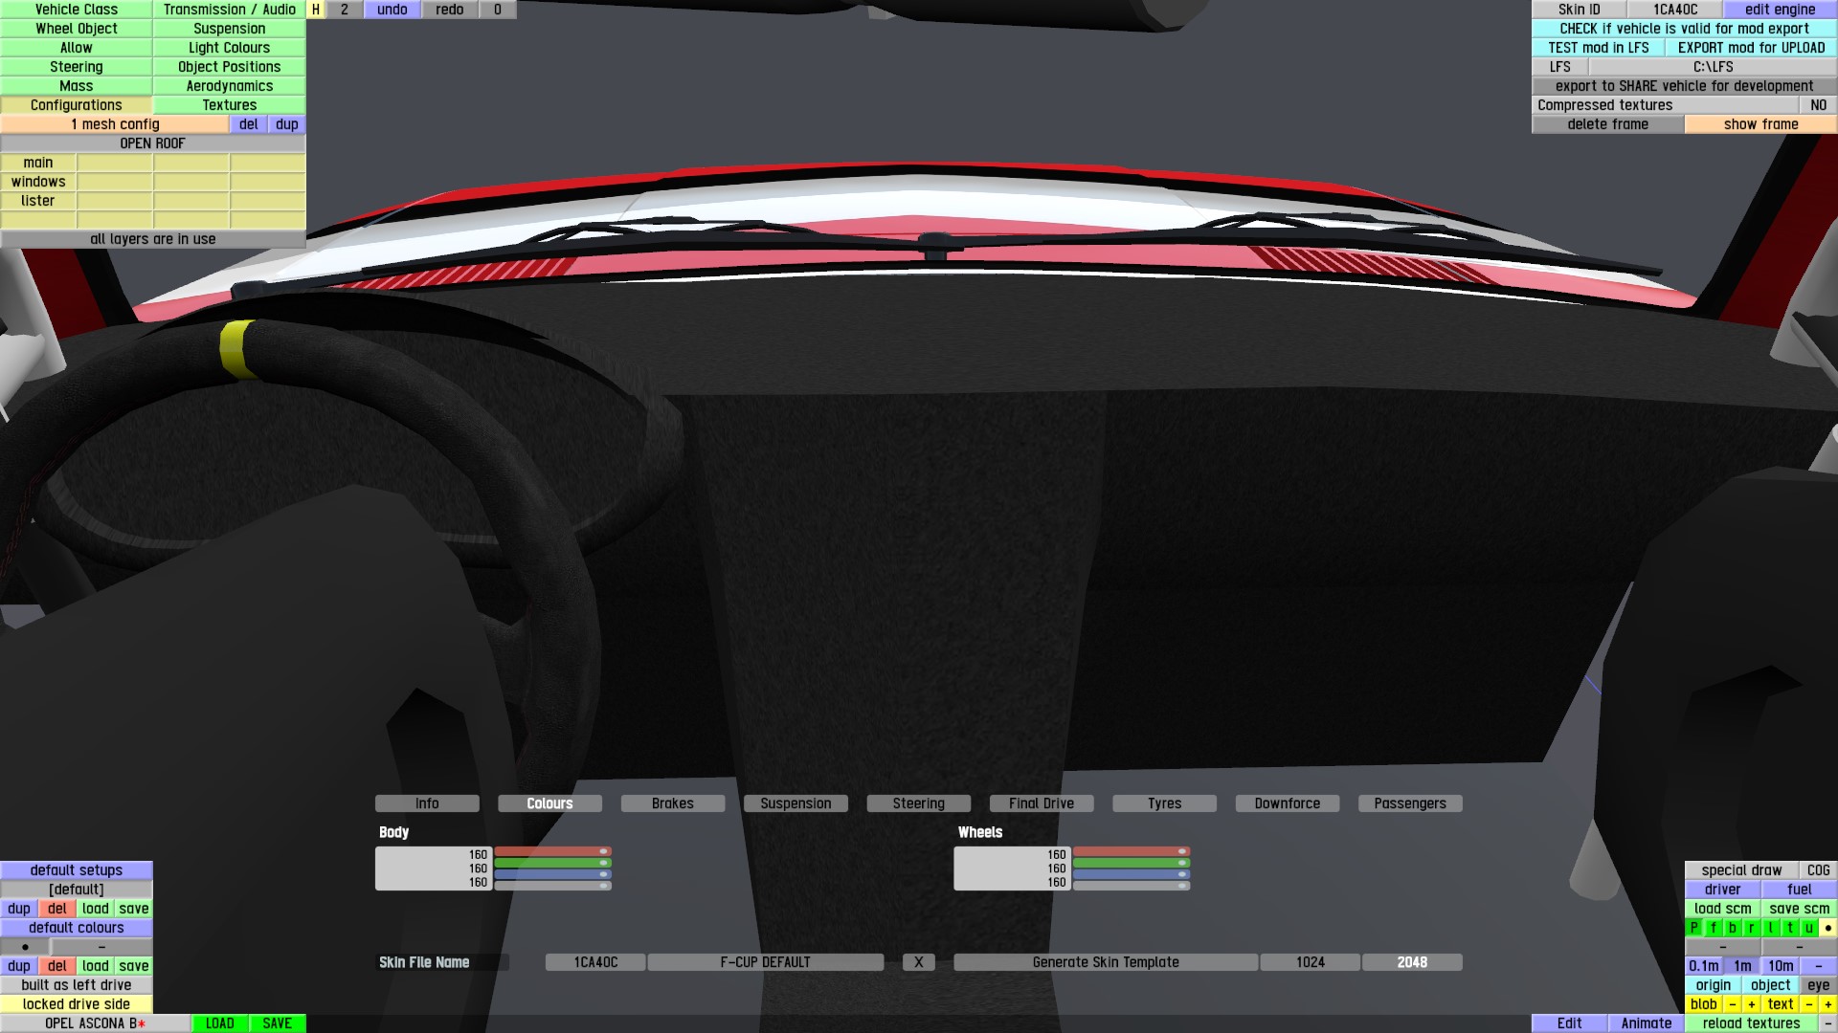1838x1033 pixels.
Task: Toggle the eye view button
Action: click(x=1818, y=985)
